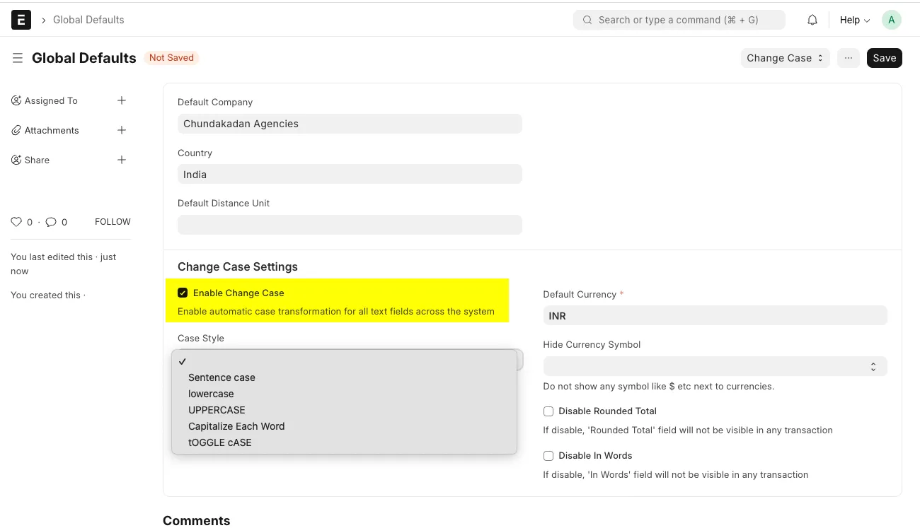Toggle the sidebar using the hamburger icon
The width and height of the screenshot is (920, 528).
click(x=17, y=58)
